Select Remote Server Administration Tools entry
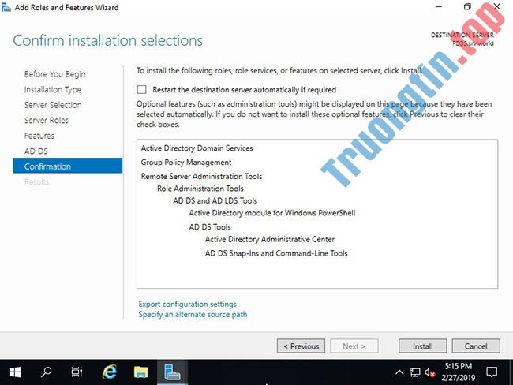Image resolution: width=513 pixels, height=385 pixels. (201, 176)
